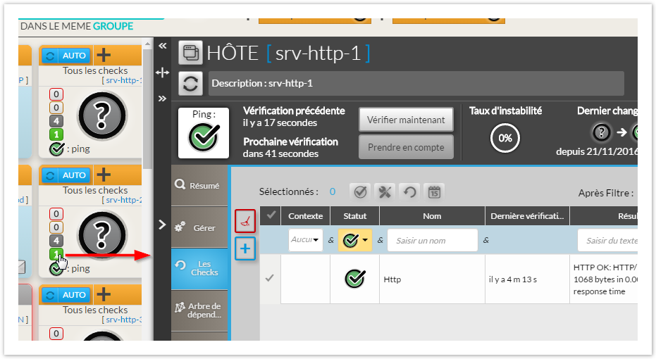Click the horizontal resize arrows icon
656x359 pixels.
(x=162, y=73)
